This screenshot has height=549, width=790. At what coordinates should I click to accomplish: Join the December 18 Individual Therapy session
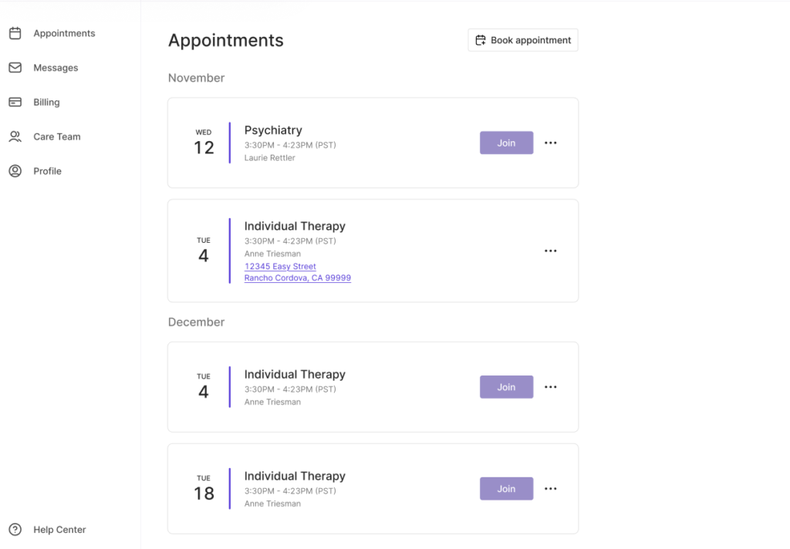pyautogui.click(x=506, y=489)
